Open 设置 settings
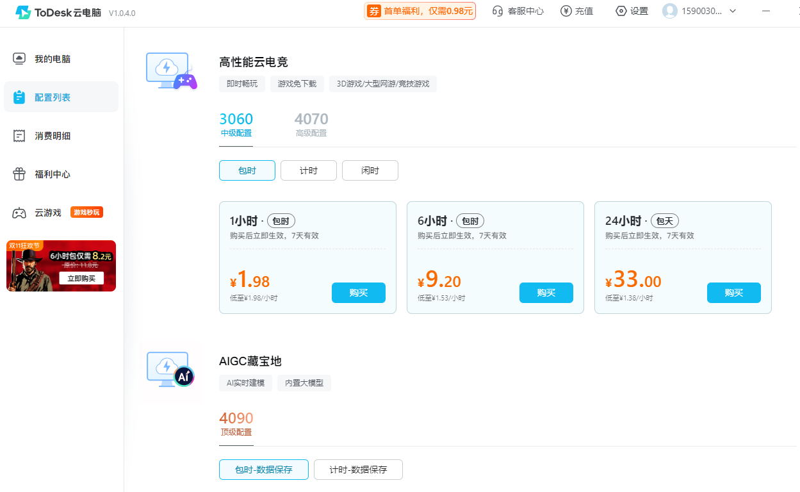Screen dimensions: 800x492 tap(632, 11)
